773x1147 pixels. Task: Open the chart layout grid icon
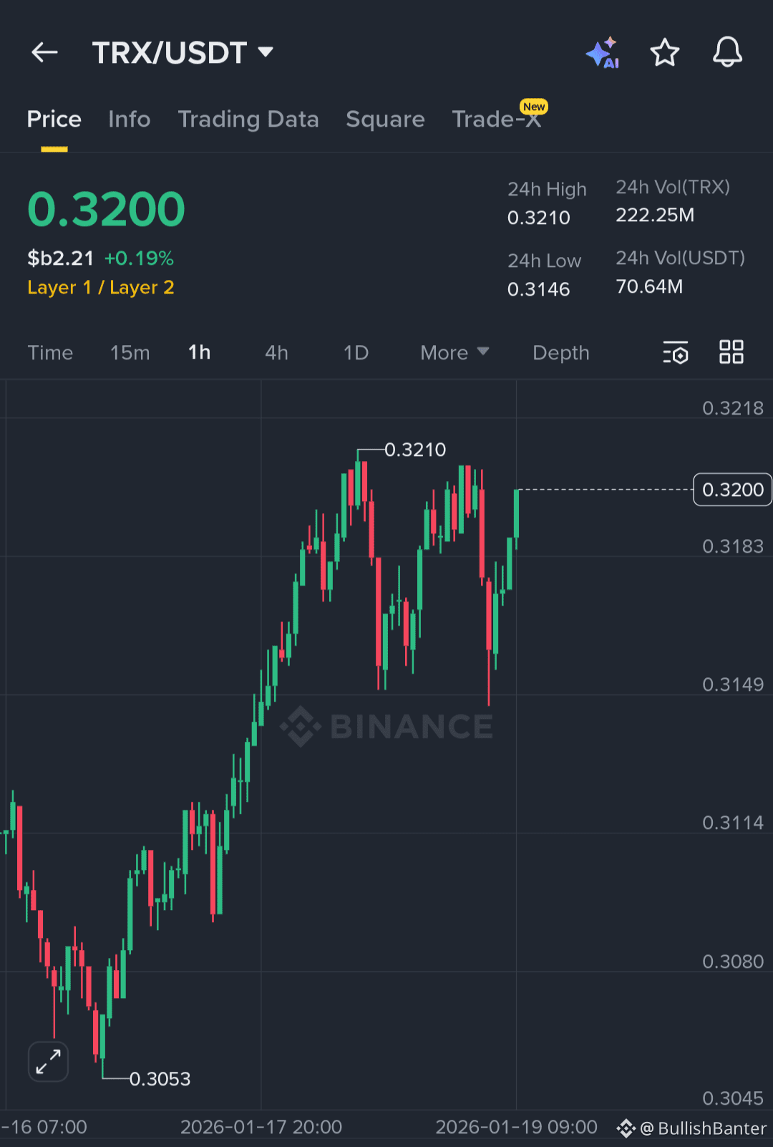(731, 352)
